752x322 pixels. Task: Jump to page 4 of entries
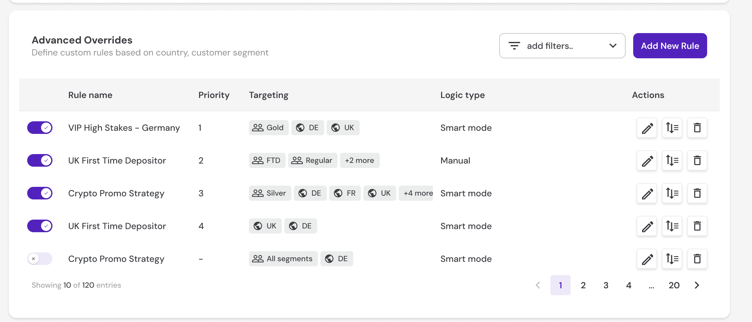pyautogui.click(x=629, y=285)
